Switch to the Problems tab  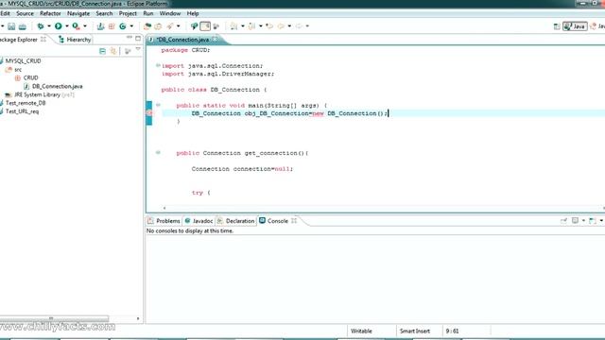[164, 221]
